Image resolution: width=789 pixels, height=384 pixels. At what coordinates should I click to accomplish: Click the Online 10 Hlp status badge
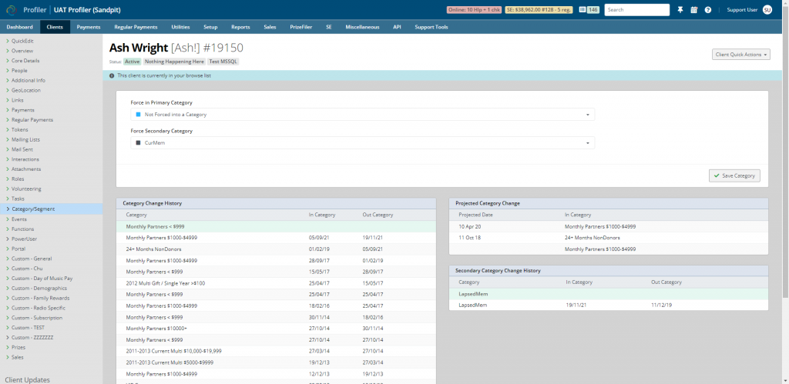[x=474, y=9]
